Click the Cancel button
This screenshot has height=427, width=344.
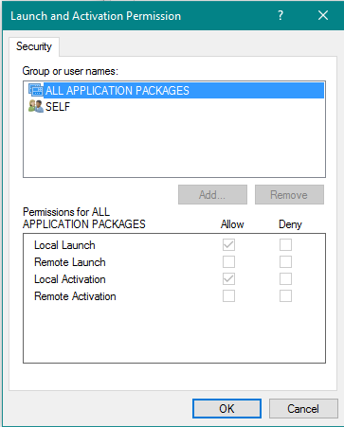(x=303, y=409)
